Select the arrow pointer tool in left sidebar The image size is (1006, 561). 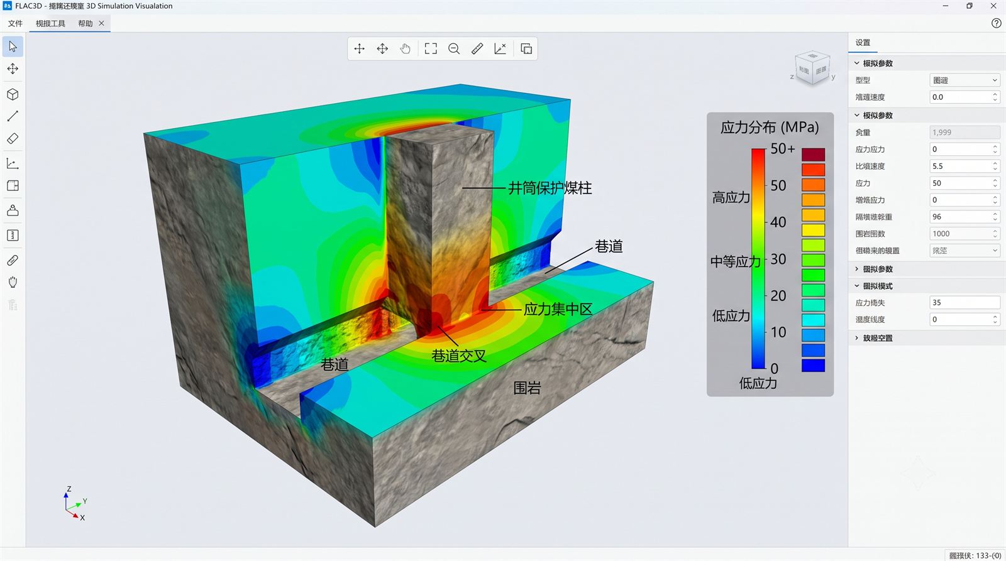(x=13, y=46)
